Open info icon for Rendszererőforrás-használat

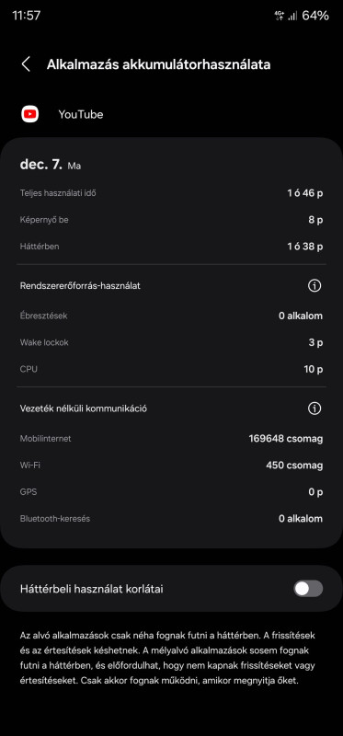[x=314, y=285]
